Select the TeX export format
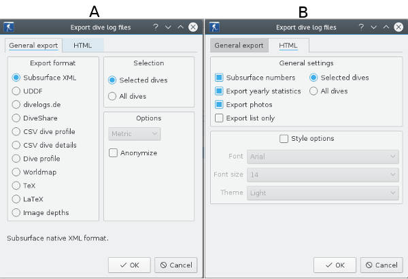 pos(23,186)
